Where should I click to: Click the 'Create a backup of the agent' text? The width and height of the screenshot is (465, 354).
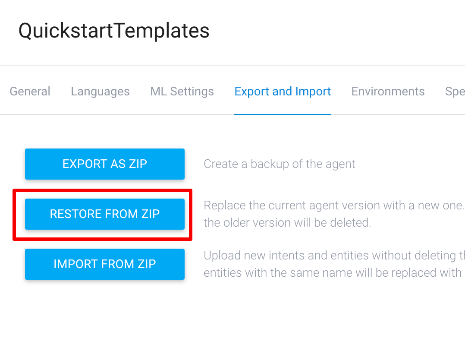pyautogui.click(x=280, y=164)
